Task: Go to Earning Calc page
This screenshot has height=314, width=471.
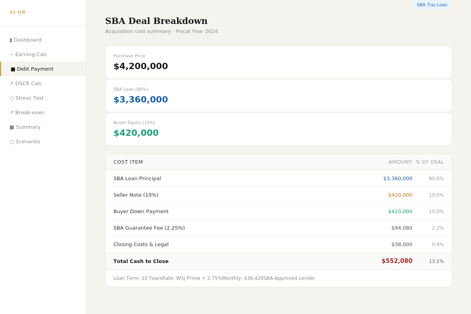Action: pos(43,55)
